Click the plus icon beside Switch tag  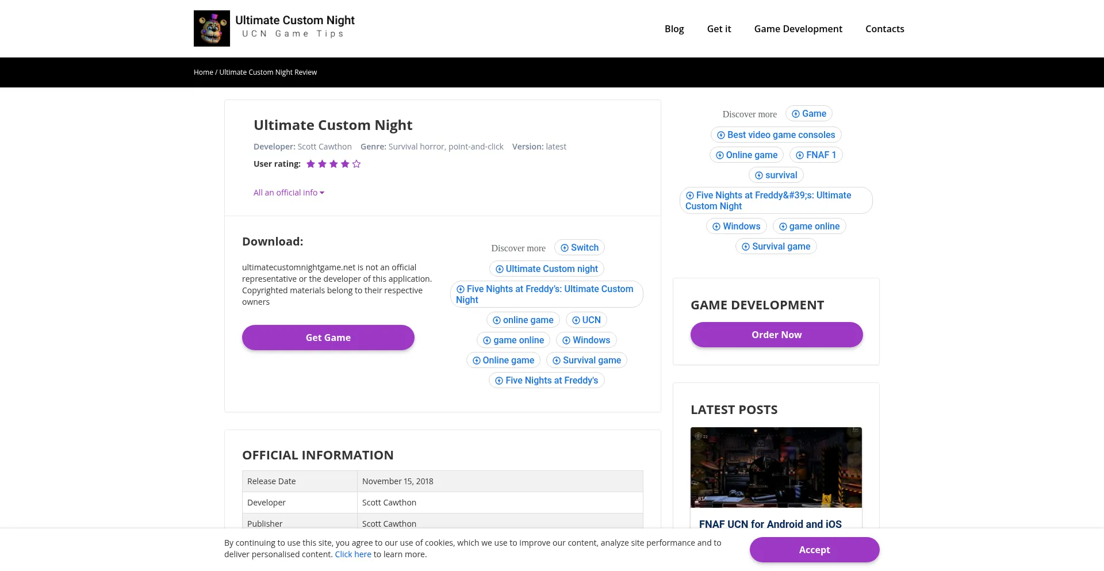(x=565, y=248)
